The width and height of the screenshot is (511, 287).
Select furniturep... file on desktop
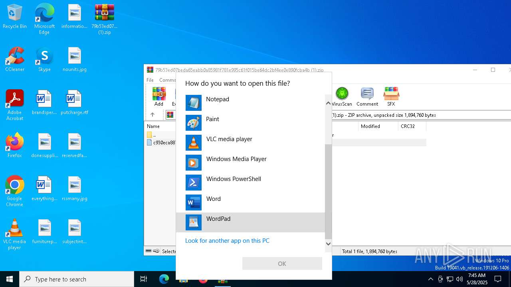click(44, 232)
